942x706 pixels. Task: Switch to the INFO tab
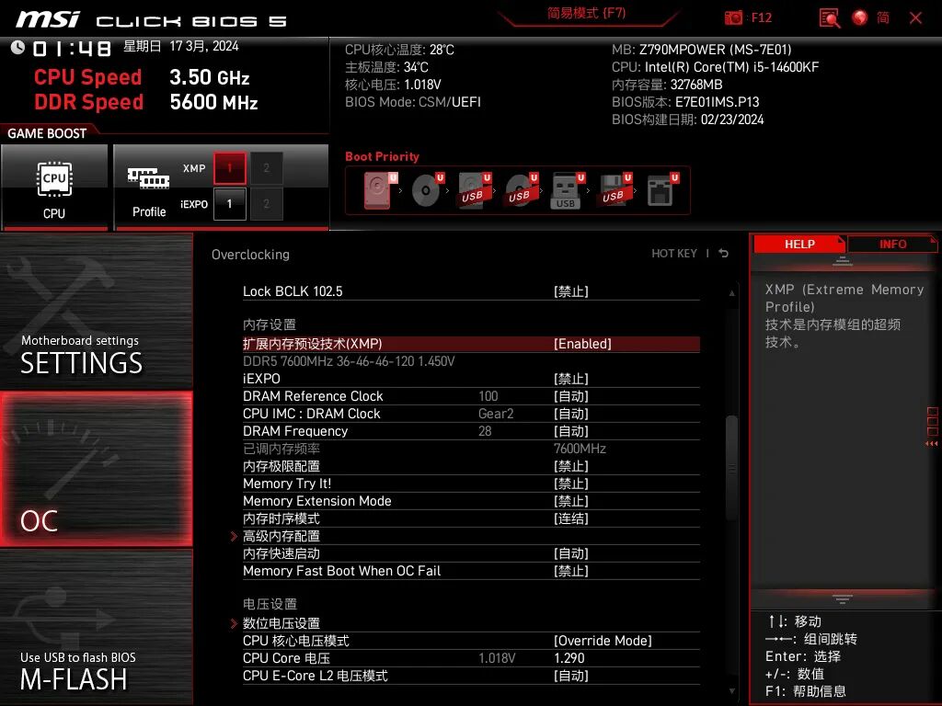(x=892, y=245)
